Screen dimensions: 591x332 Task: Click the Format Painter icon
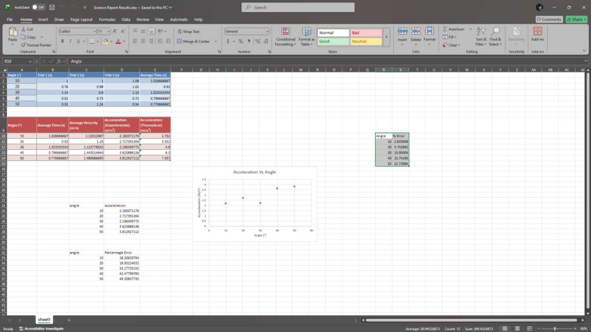pos(23,45)
